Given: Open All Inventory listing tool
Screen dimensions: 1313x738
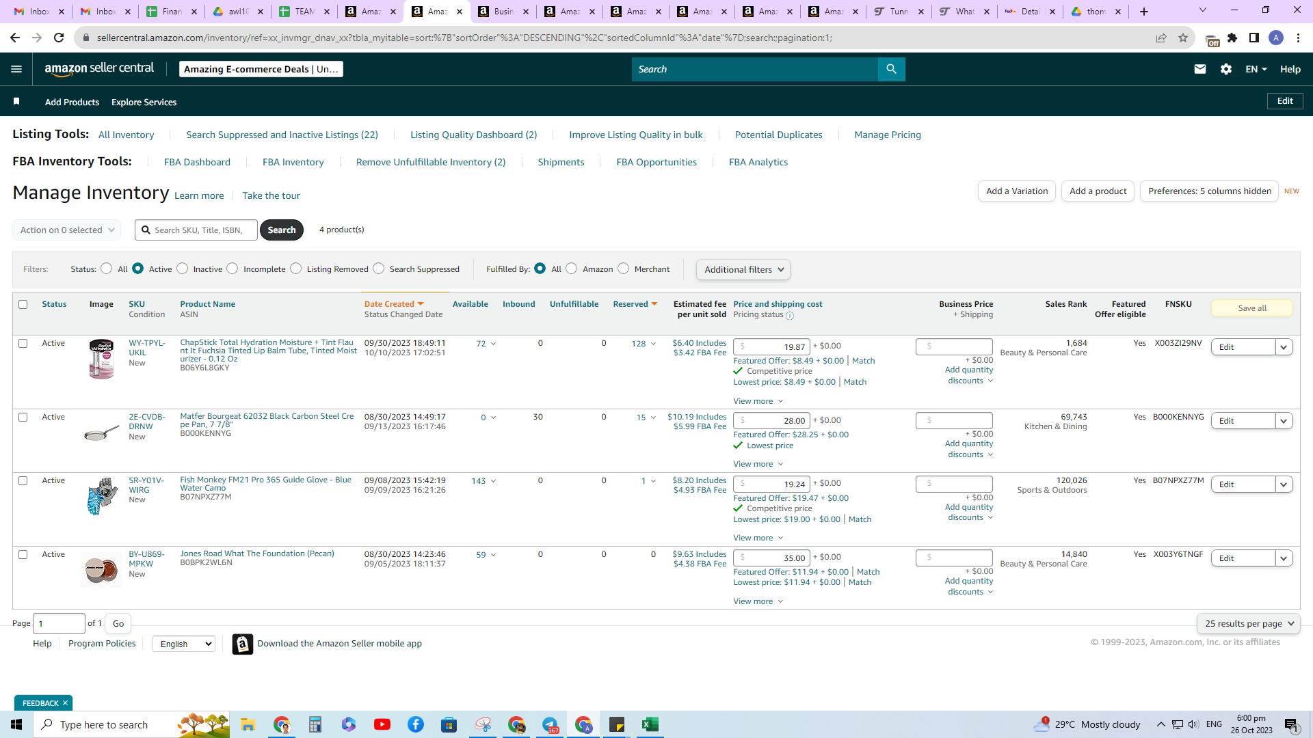Looking at the screenshot, I should [126, 135].
